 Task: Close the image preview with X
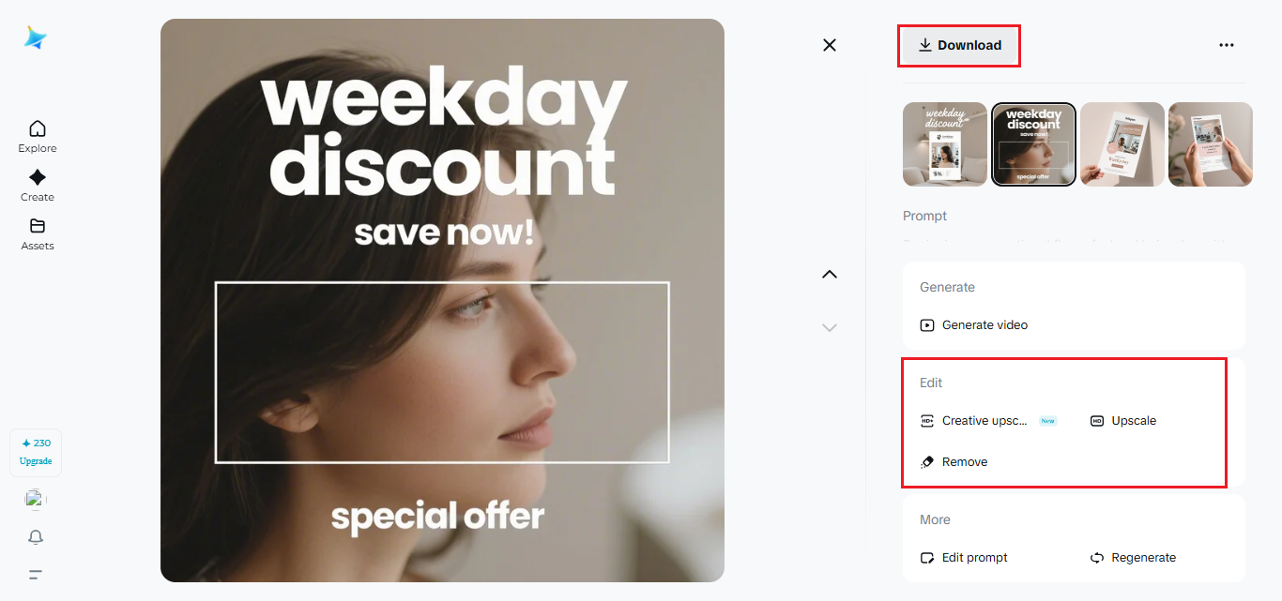(x=830, y=45)
